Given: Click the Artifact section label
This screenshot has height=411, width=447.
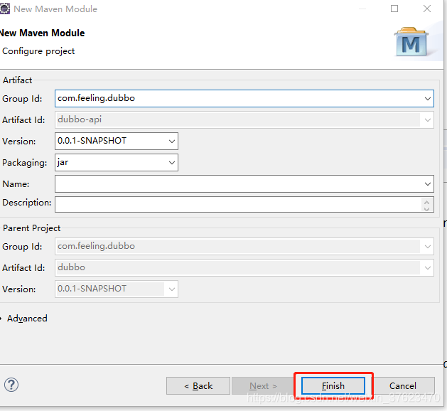Looking at the screenshot, I should 17,80.
